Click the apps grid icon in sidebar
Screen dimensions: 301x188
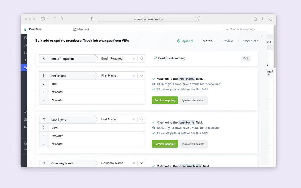point(25,53)
